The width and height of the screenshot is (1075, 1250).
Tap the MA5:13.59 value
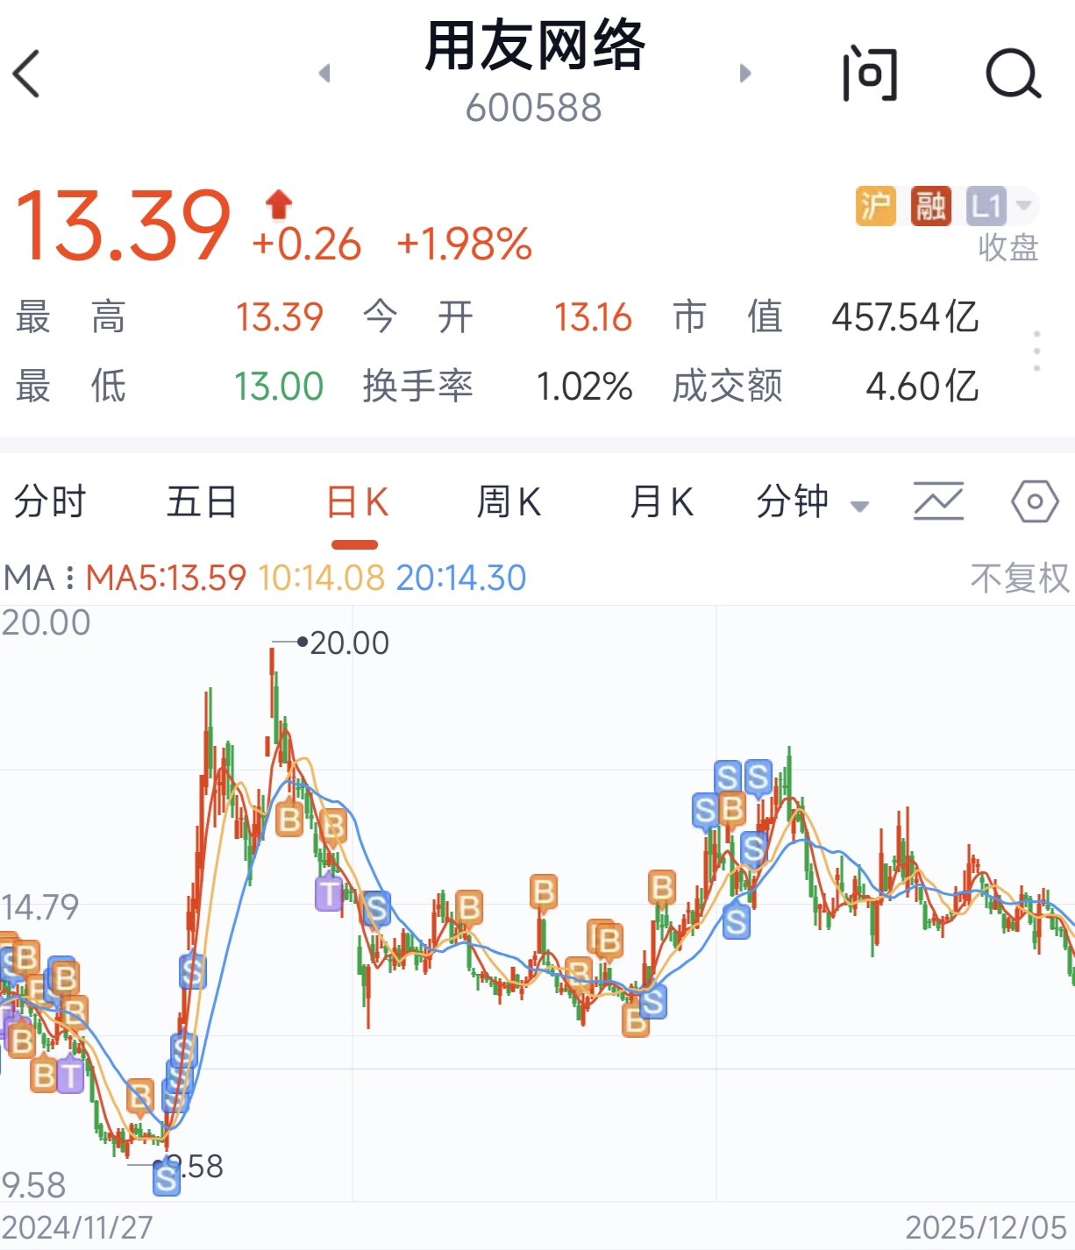(166, 578)
